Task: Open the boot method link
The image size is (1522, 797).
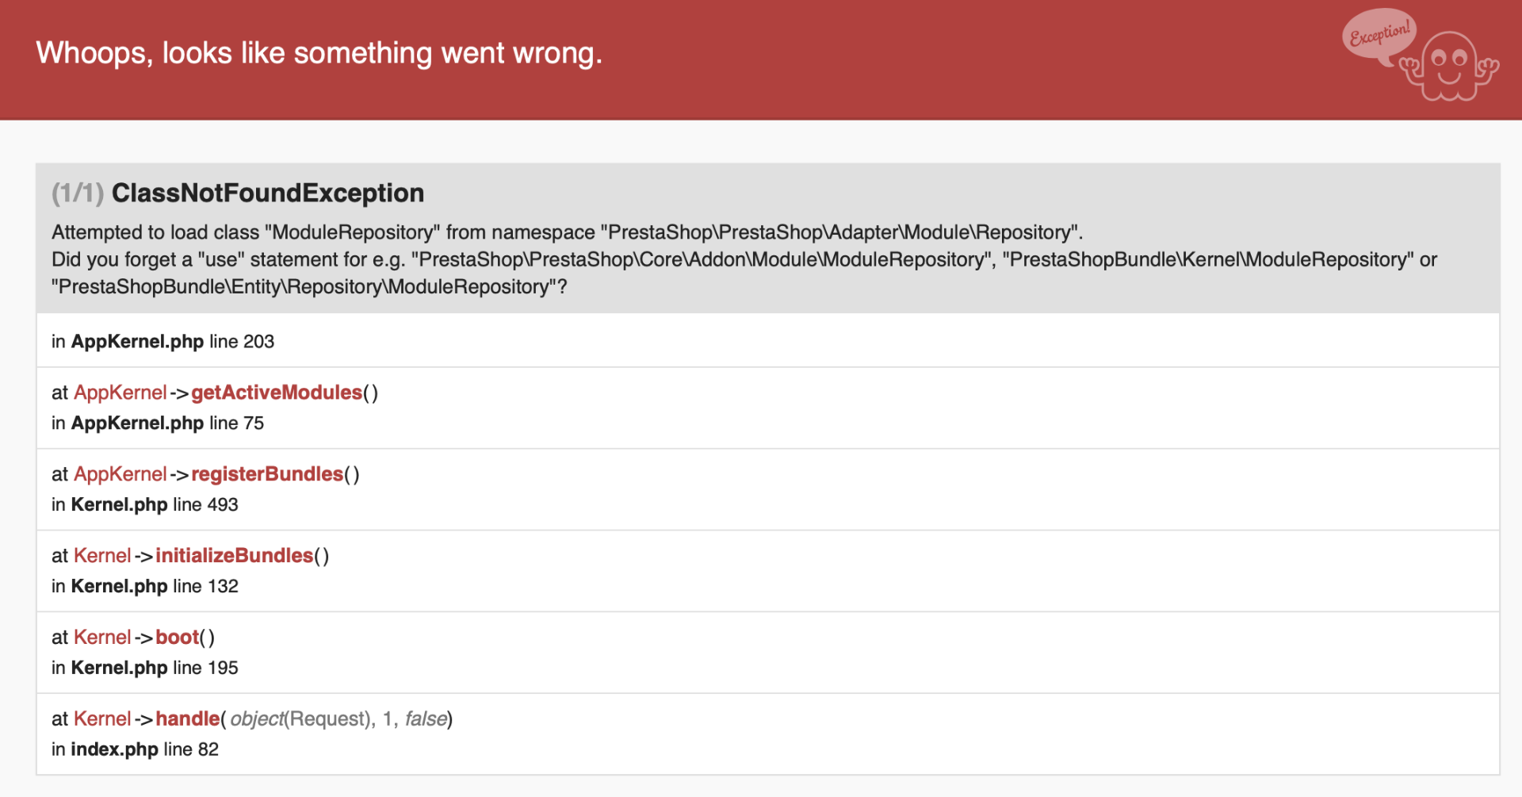Action: click(x=177, y=638)
